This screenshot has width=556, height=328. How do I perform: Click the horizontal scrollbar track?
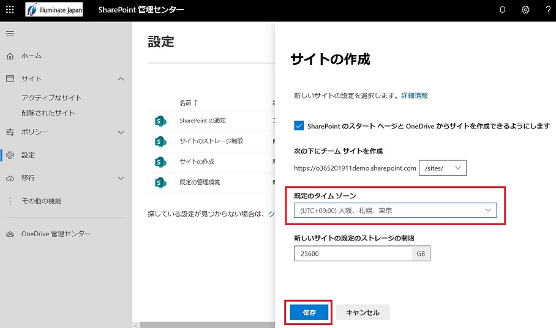208,325
